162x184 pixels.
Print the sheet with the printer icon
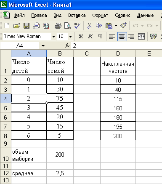click(58, 26)
